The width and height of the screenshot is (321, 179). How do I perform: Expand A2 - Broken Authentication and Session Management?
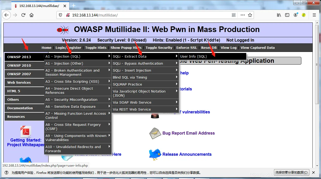pyautogui.click(x=78, y=72)
